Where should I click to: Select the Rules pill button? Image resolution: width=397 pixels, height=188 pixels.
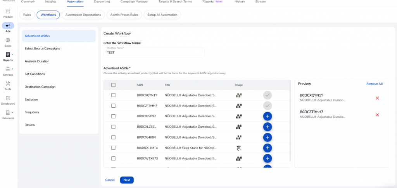(27, 15)
